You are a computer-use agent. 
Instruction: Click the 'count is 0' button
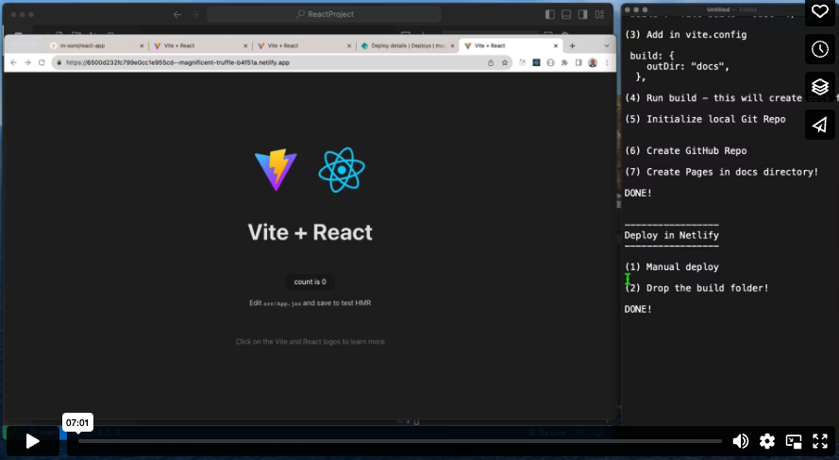(x=310, y=281)
